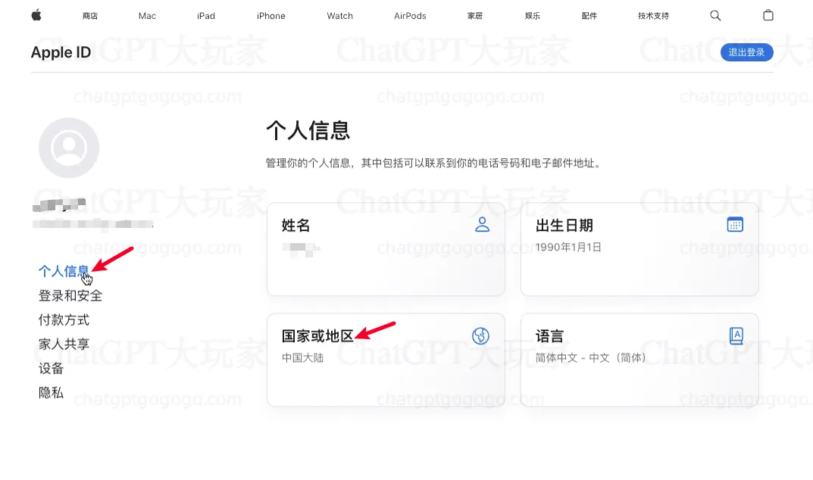Click the 退出登录 button
The height and width of the screenshot is (480, 813).
(746, 51)
